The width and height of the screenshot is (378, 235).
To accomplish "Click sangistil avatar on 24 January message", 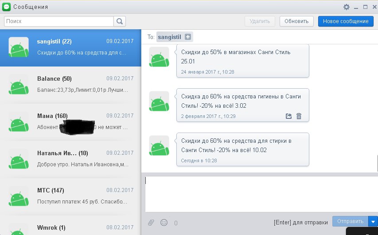I will (x=159, y=57).
